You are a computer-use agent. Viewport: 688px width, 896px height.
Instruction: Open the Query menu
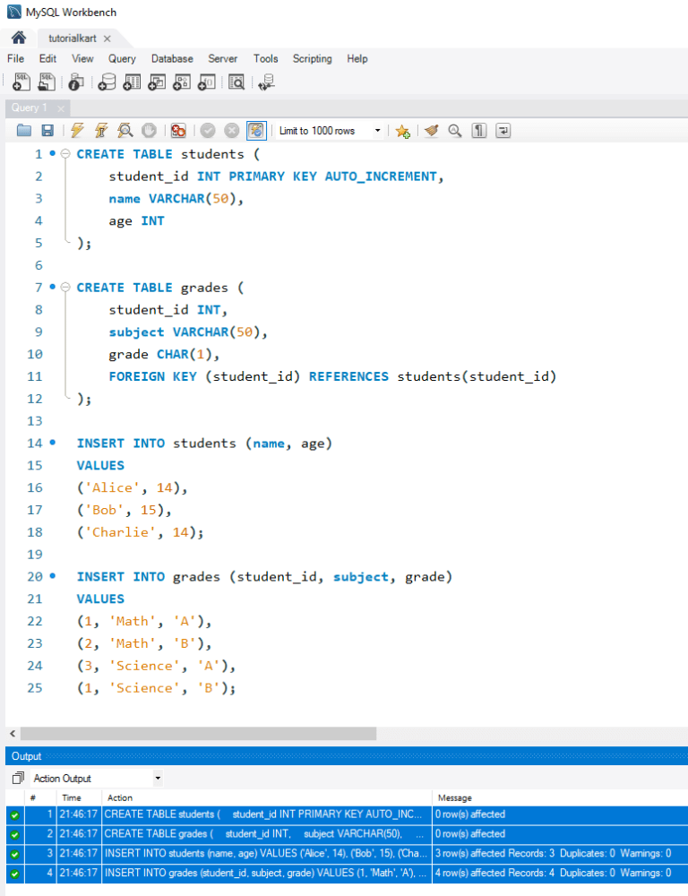point(123,59)
